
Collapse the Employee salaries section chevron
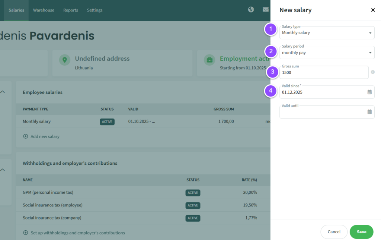[3, 92]
